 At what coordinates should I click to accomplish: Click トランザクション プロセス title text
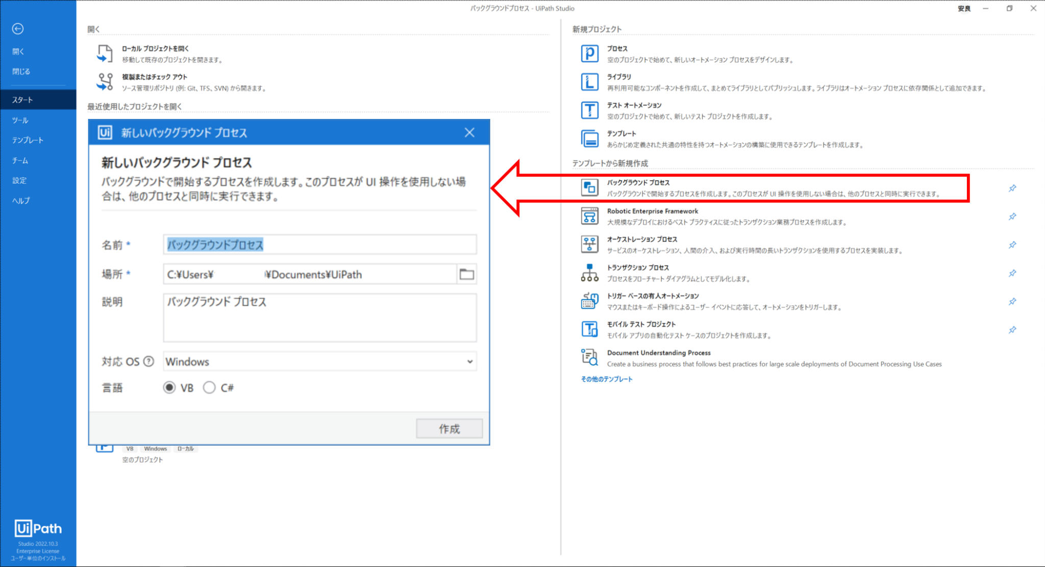coord(638,267)
